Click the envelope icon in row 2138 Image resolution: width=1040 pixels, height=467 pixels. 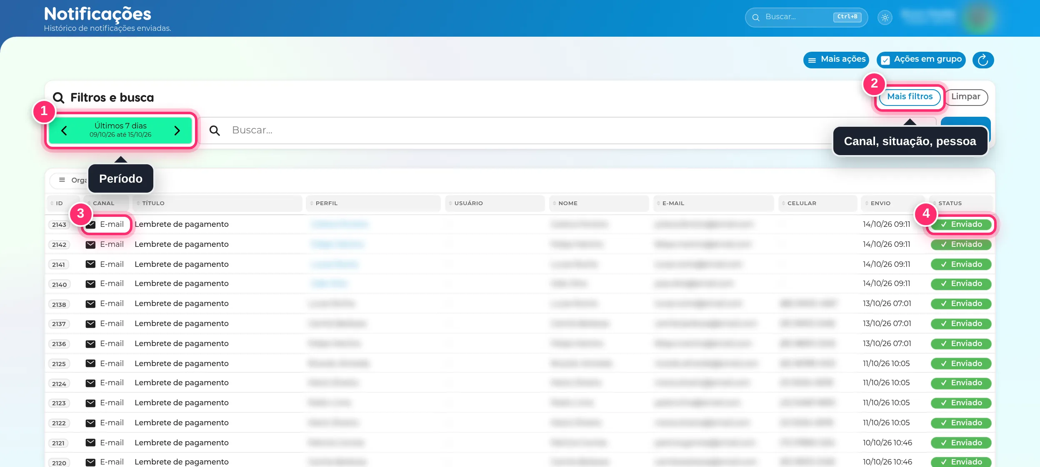pyautogui.click(x=90, y=304)
